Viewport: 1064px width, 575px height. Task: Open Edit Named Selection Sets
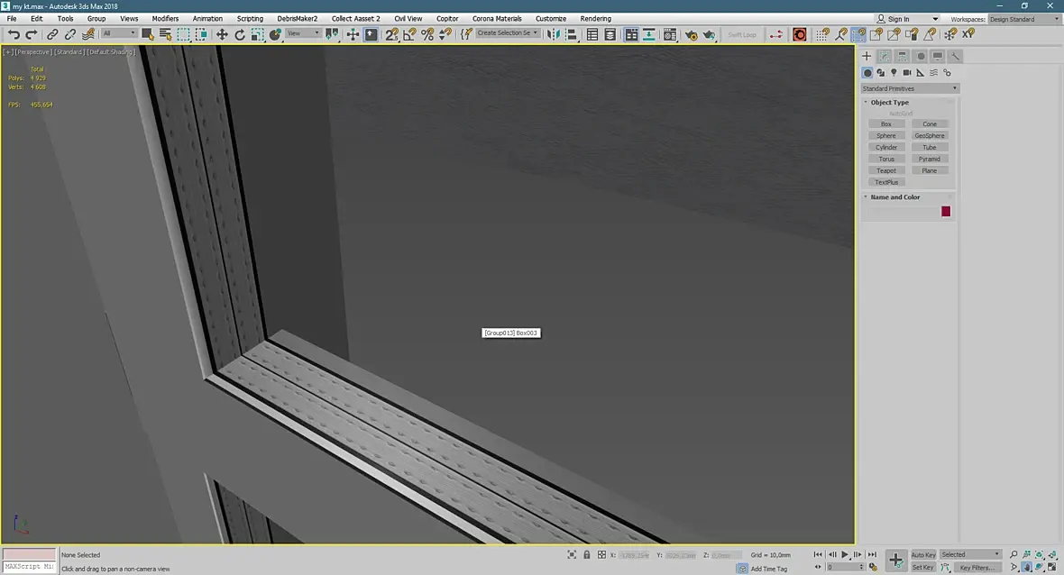(x=466, y=34)
